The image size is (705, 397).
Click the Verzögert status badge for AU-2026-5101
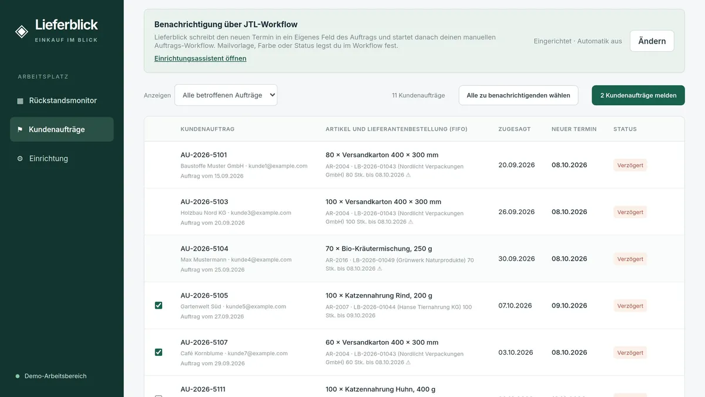(630, 165)
